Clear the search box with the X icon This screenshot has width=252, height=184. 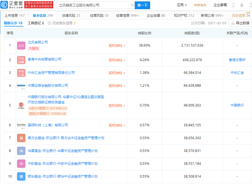coord(133,5)
